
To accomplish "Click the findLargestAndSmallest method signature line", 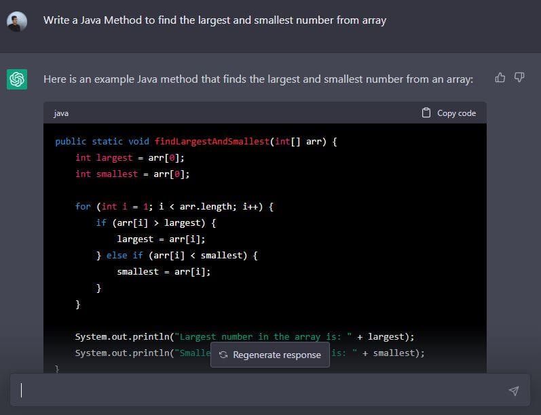I will tap(195, 142).
